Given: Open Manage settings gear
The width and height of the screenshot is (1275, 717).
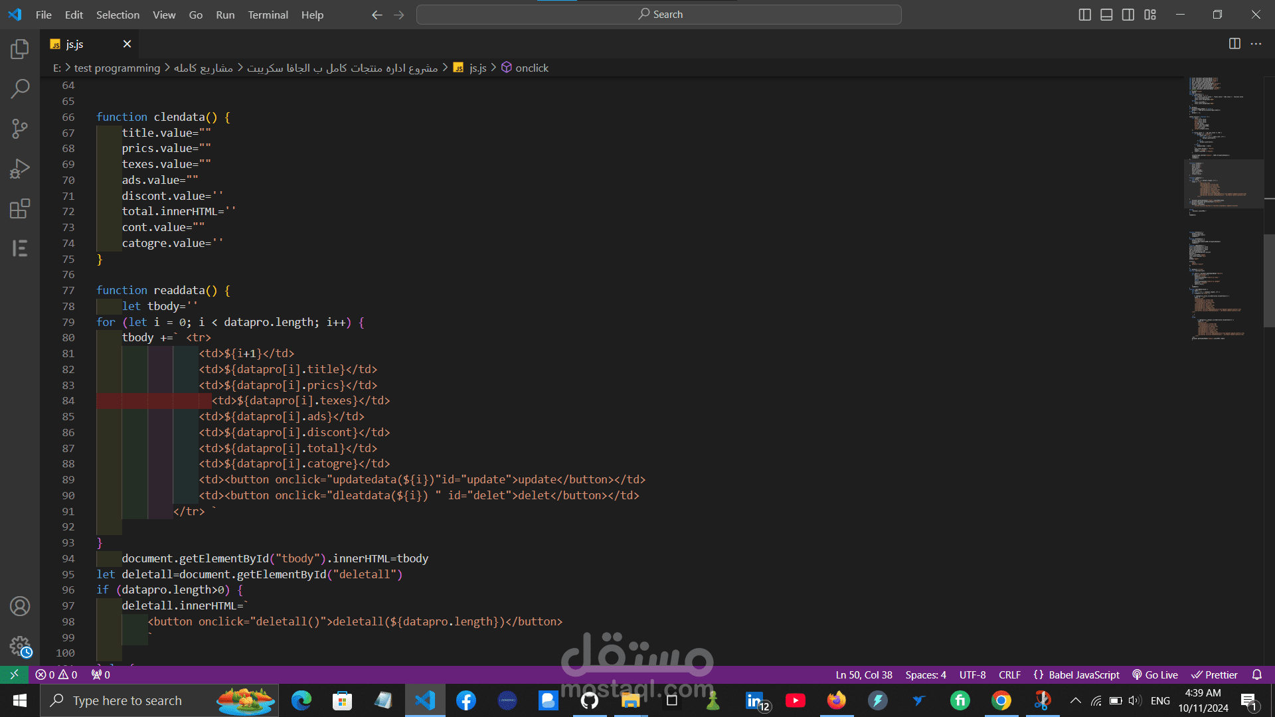Looking at the screenshot, I should (20, 646).
